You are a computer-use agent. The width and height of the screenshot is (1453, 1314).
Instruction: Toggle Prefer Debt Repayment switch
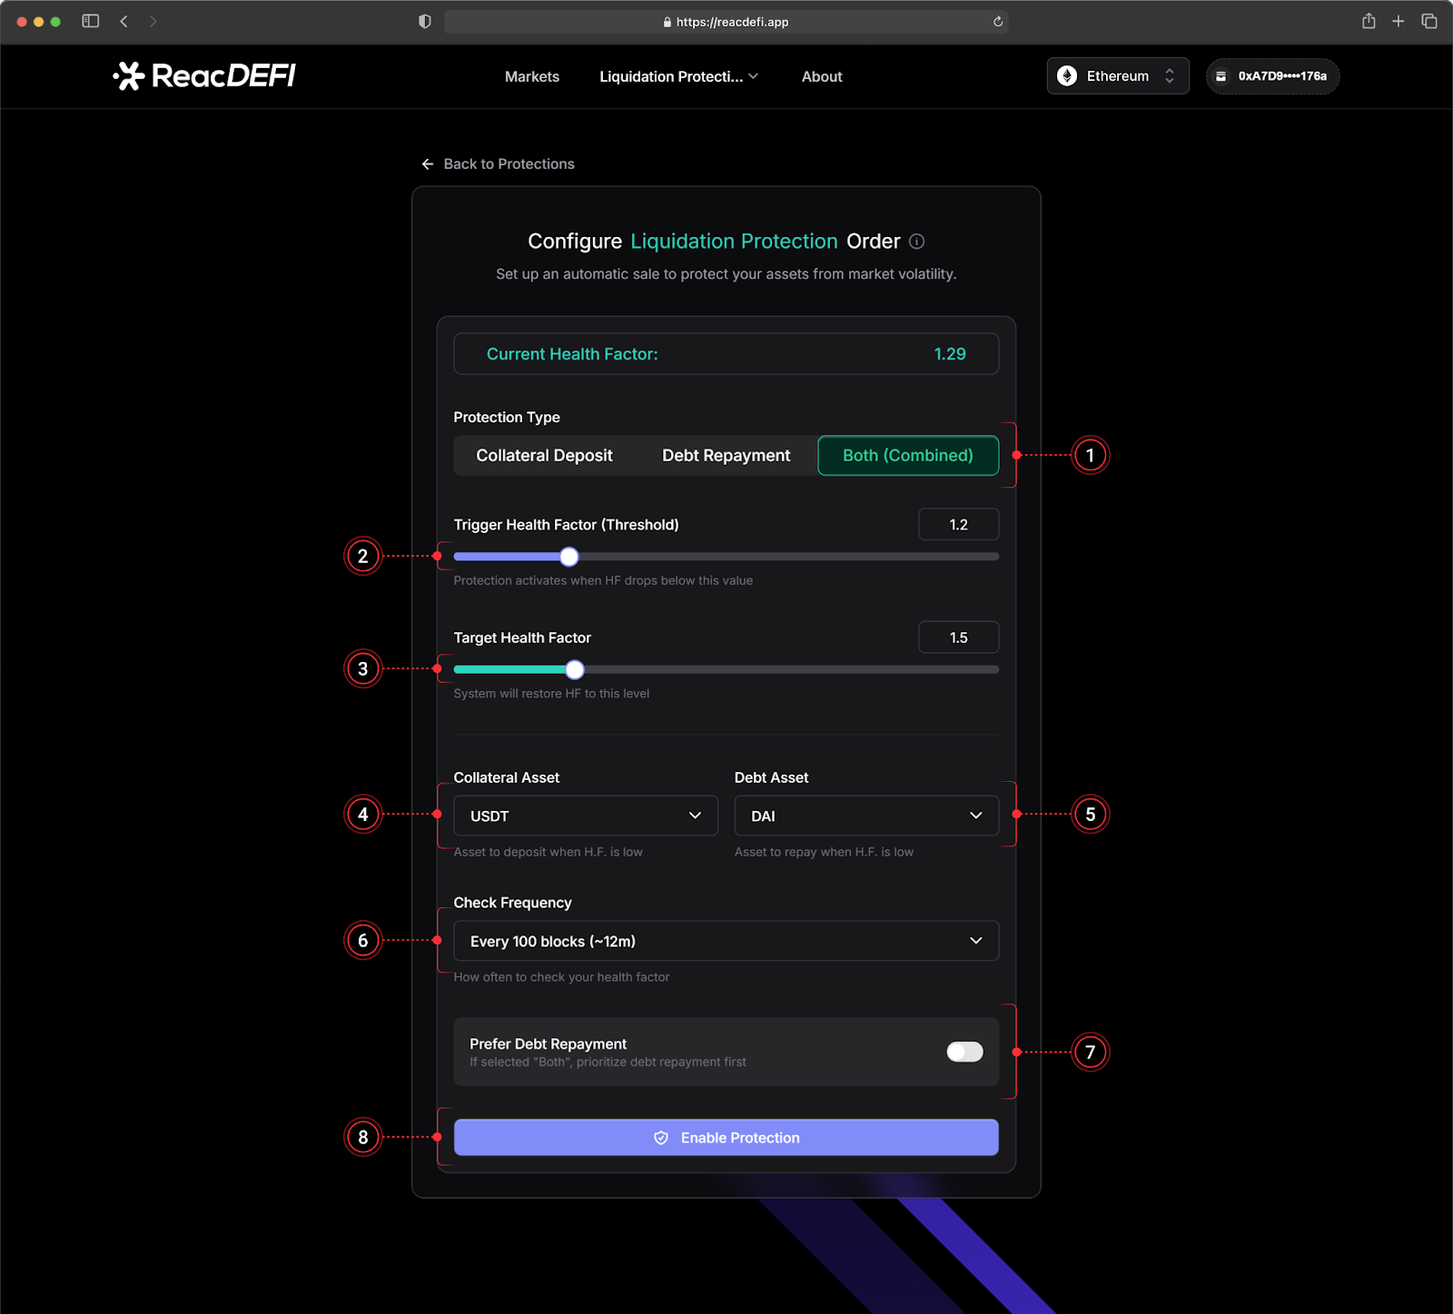964,1052
